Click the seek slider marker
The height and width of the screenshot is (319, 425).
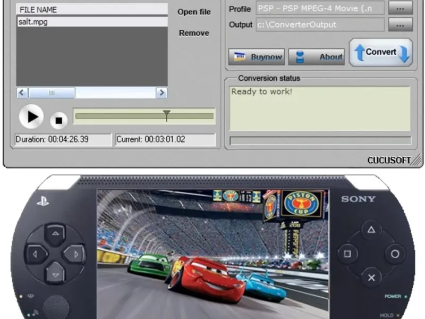click(x=166, y=115)
